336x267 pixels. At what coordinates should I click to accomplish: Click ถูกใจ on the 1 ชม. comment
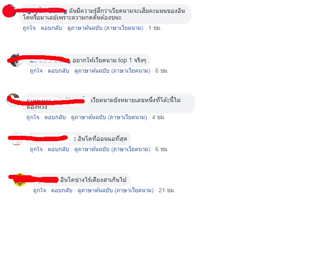pos(29,28)
